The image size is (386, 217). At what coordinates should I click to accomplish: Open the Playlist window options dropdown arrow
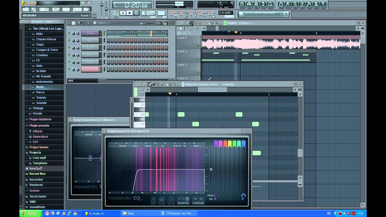[179, 23]
